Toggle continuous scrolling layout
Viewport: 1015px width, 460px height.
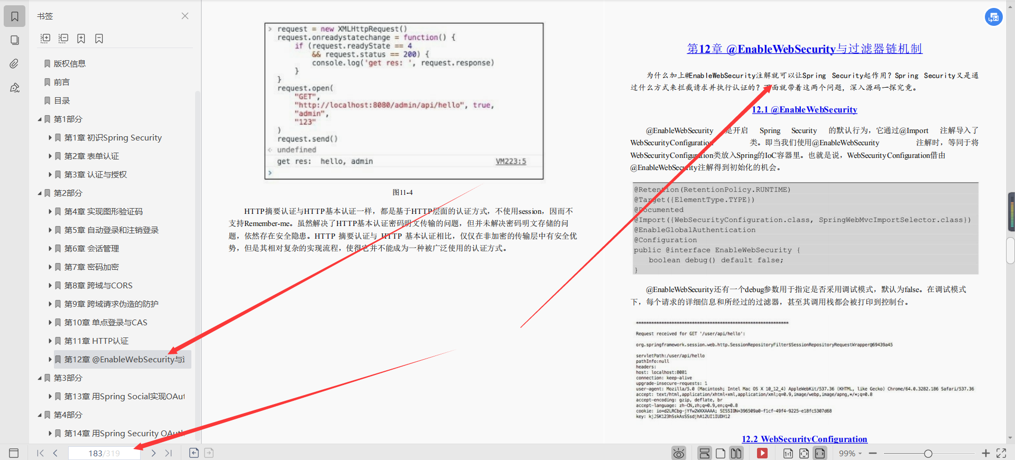click(704, 453)
